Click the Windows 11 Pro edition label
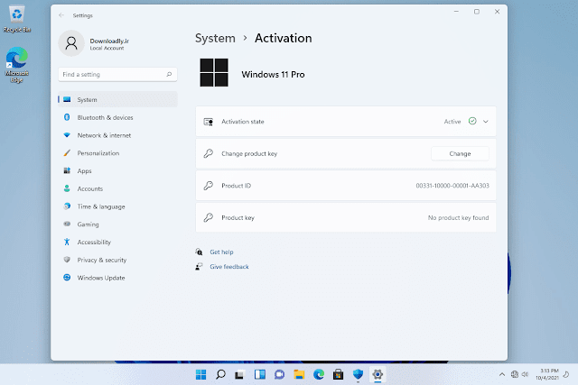The width and height of the screenshot is (578, 385). click(x=273, y=74)
